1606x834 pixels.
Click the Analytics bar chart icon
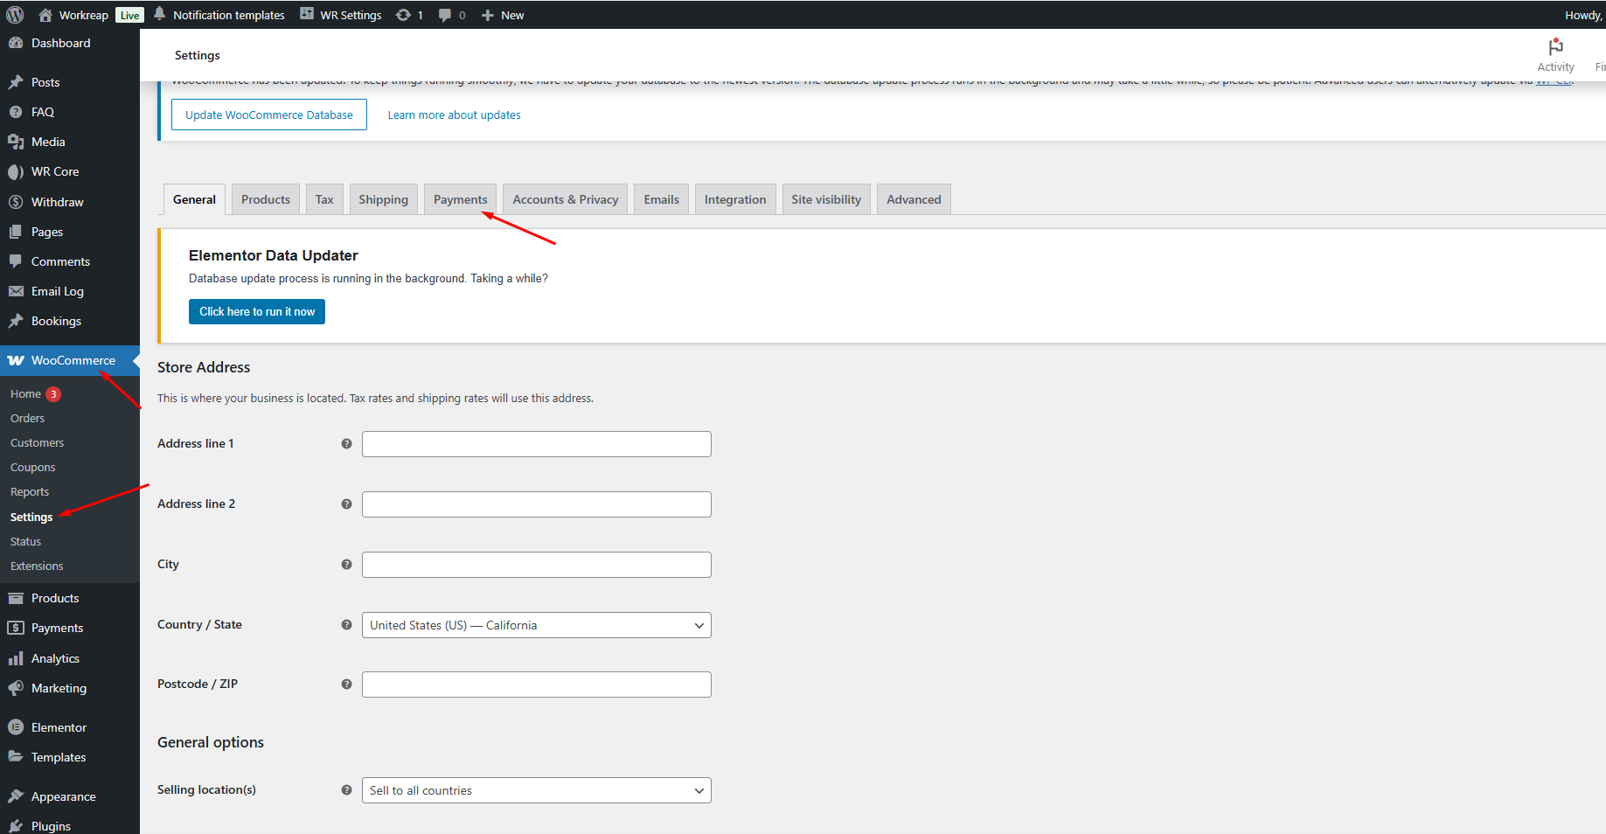pyautogui.click(x=16, y=658)
